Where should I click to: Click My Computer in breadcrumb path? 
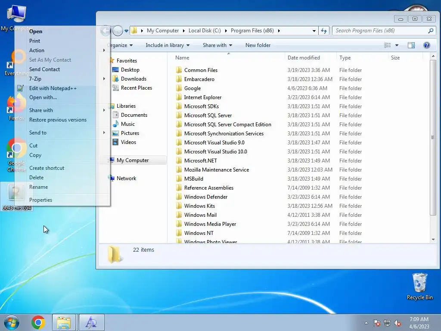(162, 31)
